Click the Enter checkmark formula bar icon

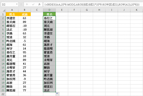pos(33,4)
